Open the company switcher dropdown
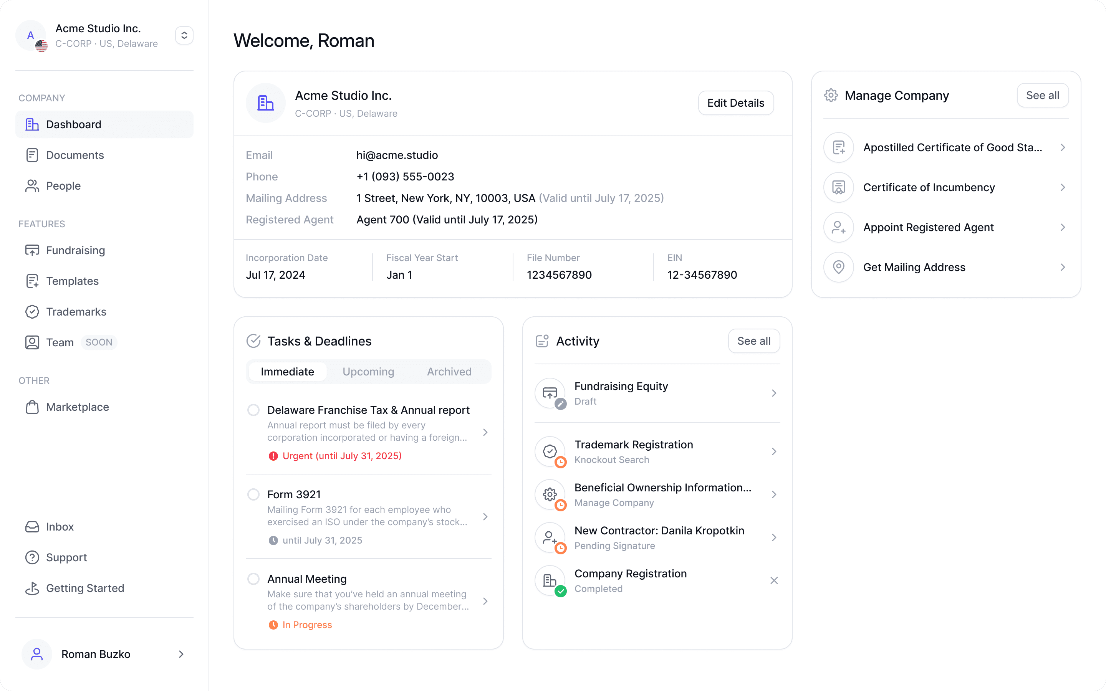The image size is (1106, 691). pyautogui.click(x=184, y=35)
